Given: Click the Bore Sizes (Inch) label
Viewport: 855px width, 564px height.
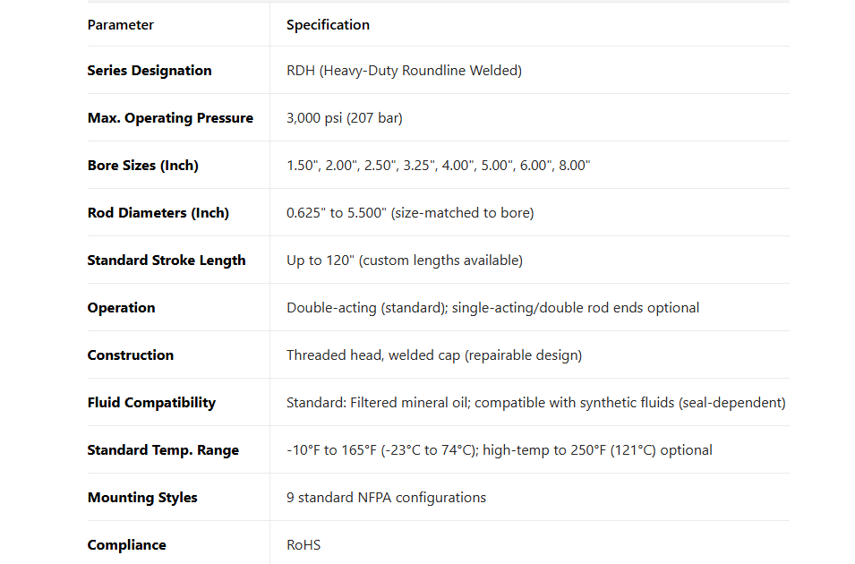Looking at the screenshot, I should [x=142, y=166].
